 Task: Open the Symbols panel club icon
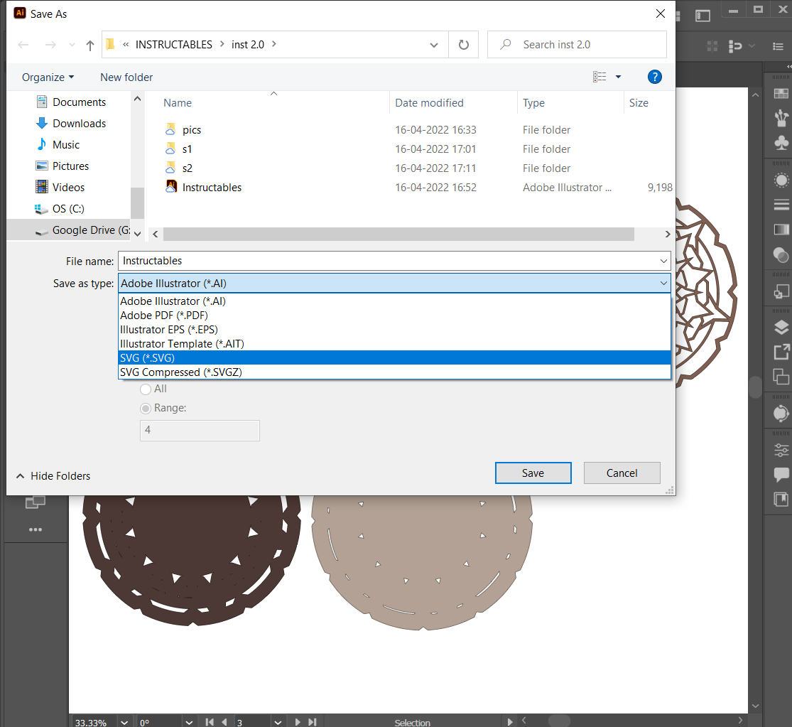(781, 142)
